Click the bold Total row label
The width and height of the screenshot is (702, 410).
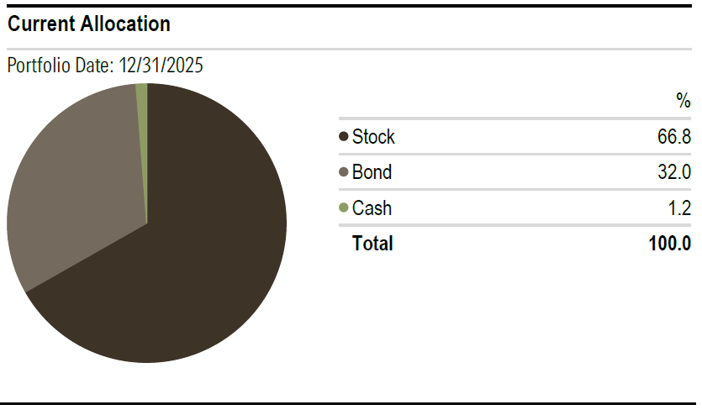coord(372,244)
